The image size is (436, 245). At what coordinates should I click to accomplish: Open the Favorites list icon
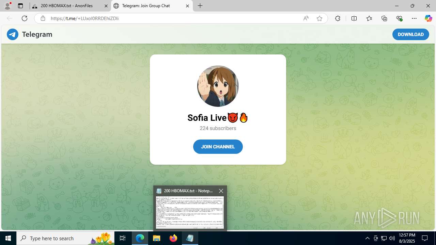coord(369,18)
